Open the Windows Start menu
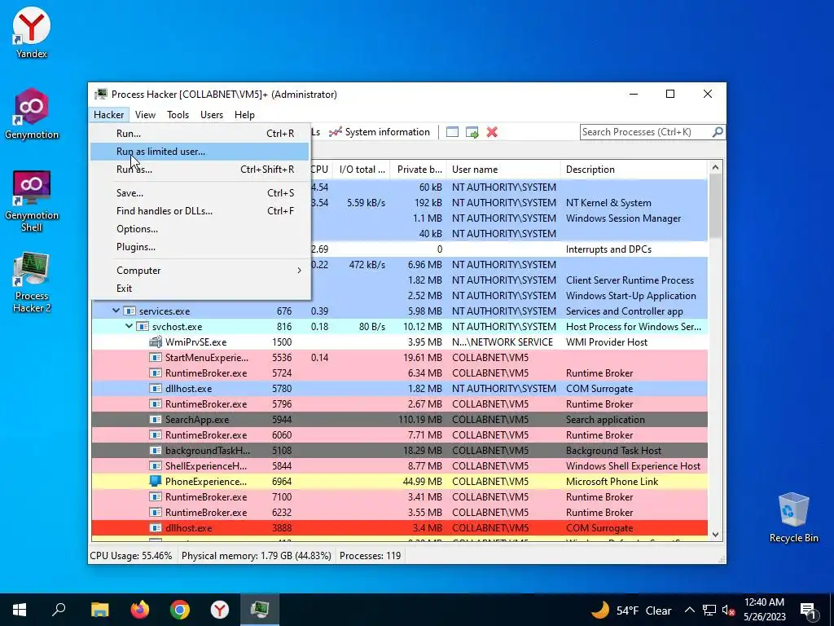Screen dimensions: 834x626 coord(20,610)
